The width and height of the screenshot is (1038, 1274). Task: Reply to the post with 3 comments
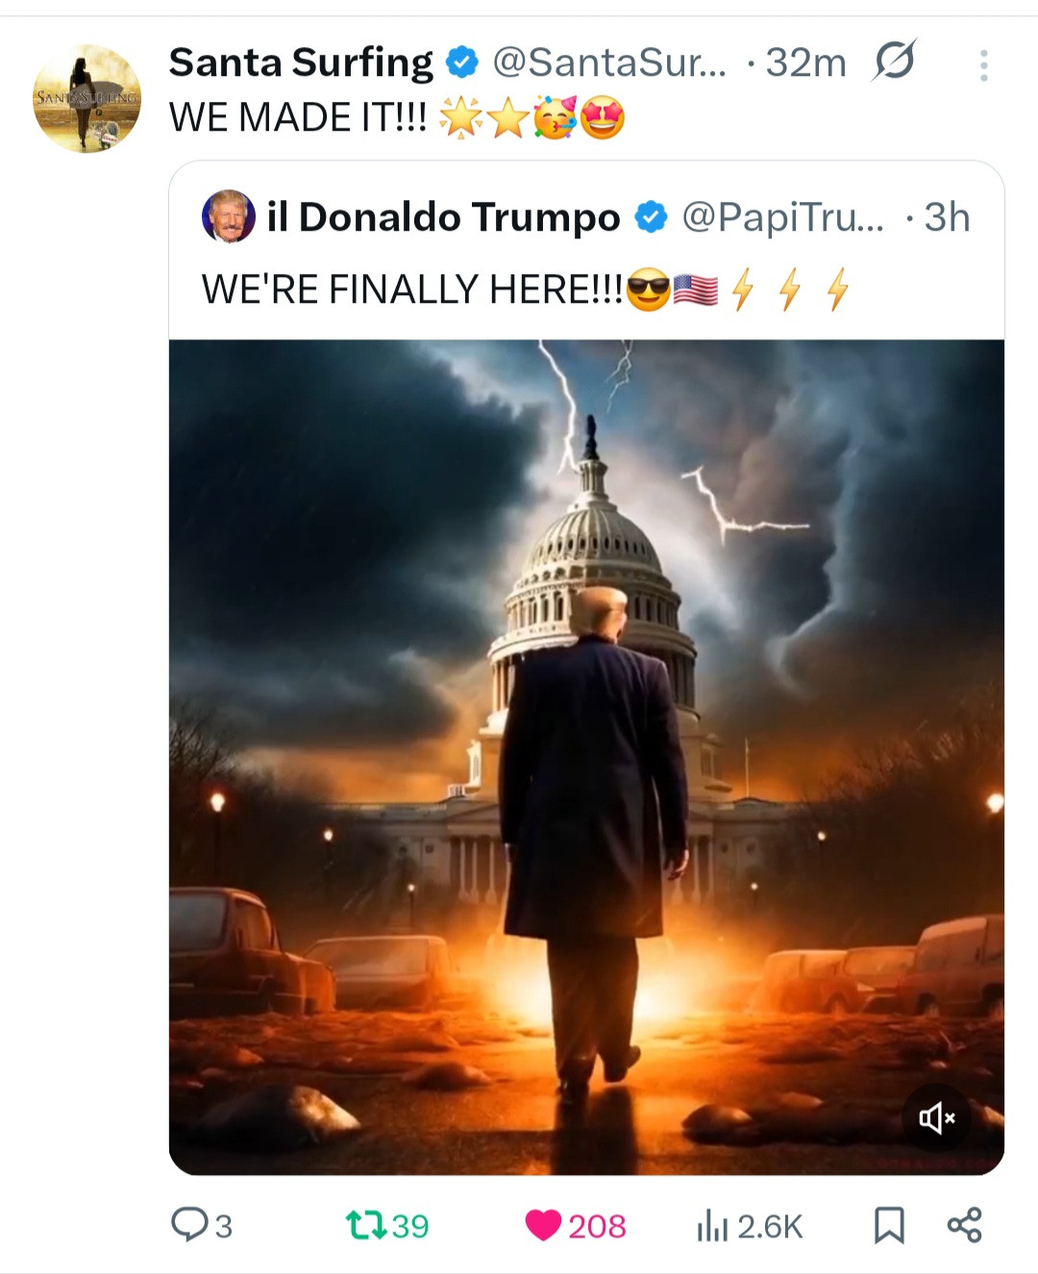coord(201,1225)
